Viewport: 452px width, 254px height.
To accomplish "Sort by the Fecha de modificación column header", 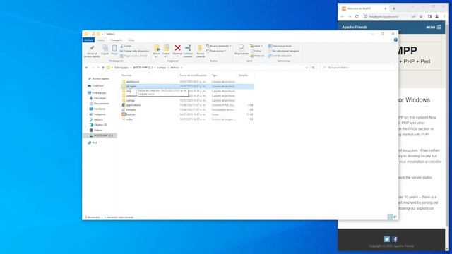I will point(193,75).
